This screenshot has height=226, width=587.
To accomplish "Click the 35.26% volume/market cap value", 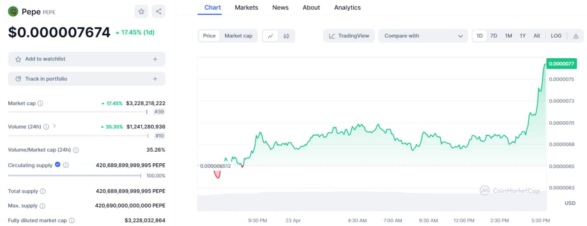I will [156, 150].
